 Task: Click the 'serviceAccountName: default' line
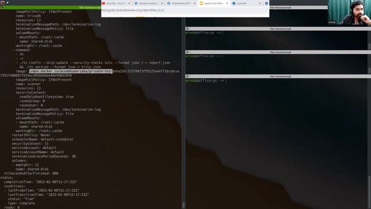(38, 152)
